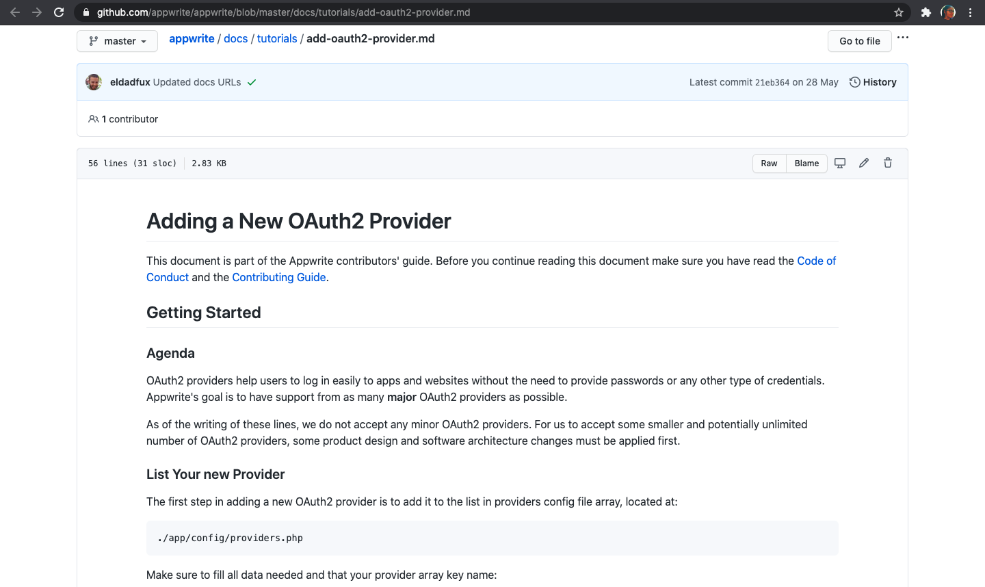Click the contributors people icon
The height and width of the screenshot is (587, 985).
coord(93,118)
